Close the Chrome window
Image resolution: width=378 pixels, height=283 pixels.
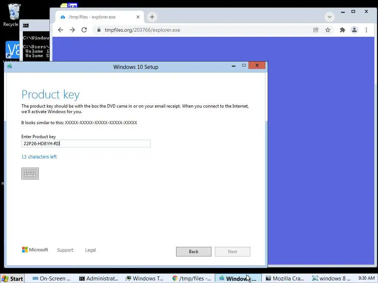(x=366, y=11)
